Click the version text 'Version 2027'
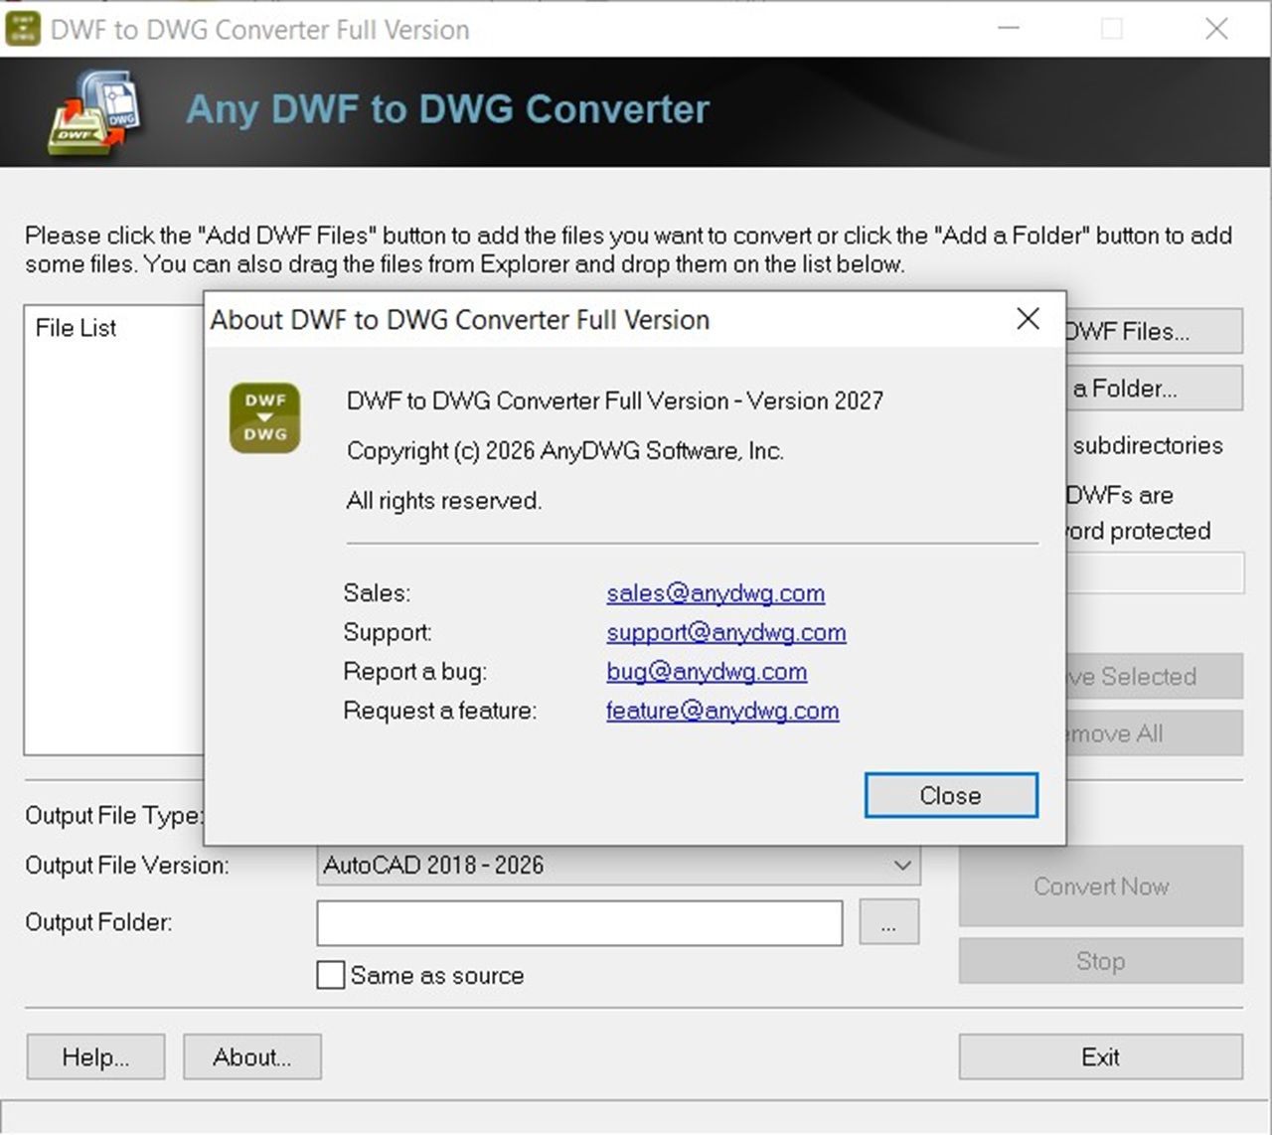This screenshot has height=1135, width=1272. pyautogui.click(x=815, y=401)
